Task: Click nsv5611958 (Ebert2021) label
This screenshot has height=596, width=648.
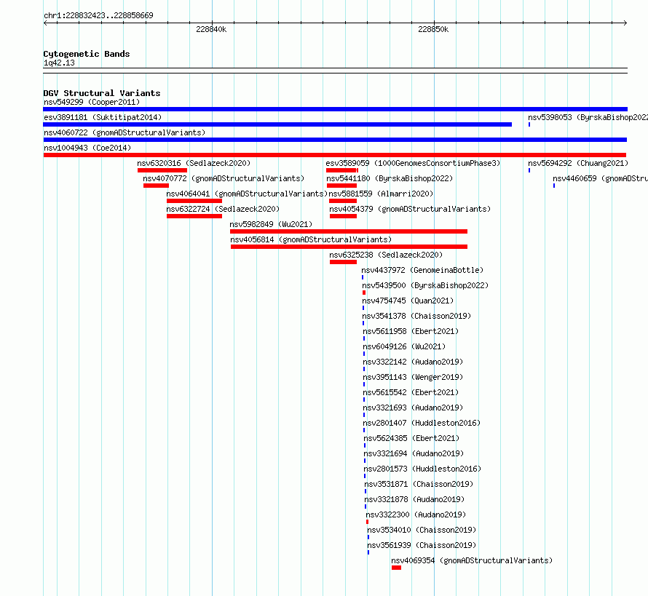Action: click(x=411, y=331)
